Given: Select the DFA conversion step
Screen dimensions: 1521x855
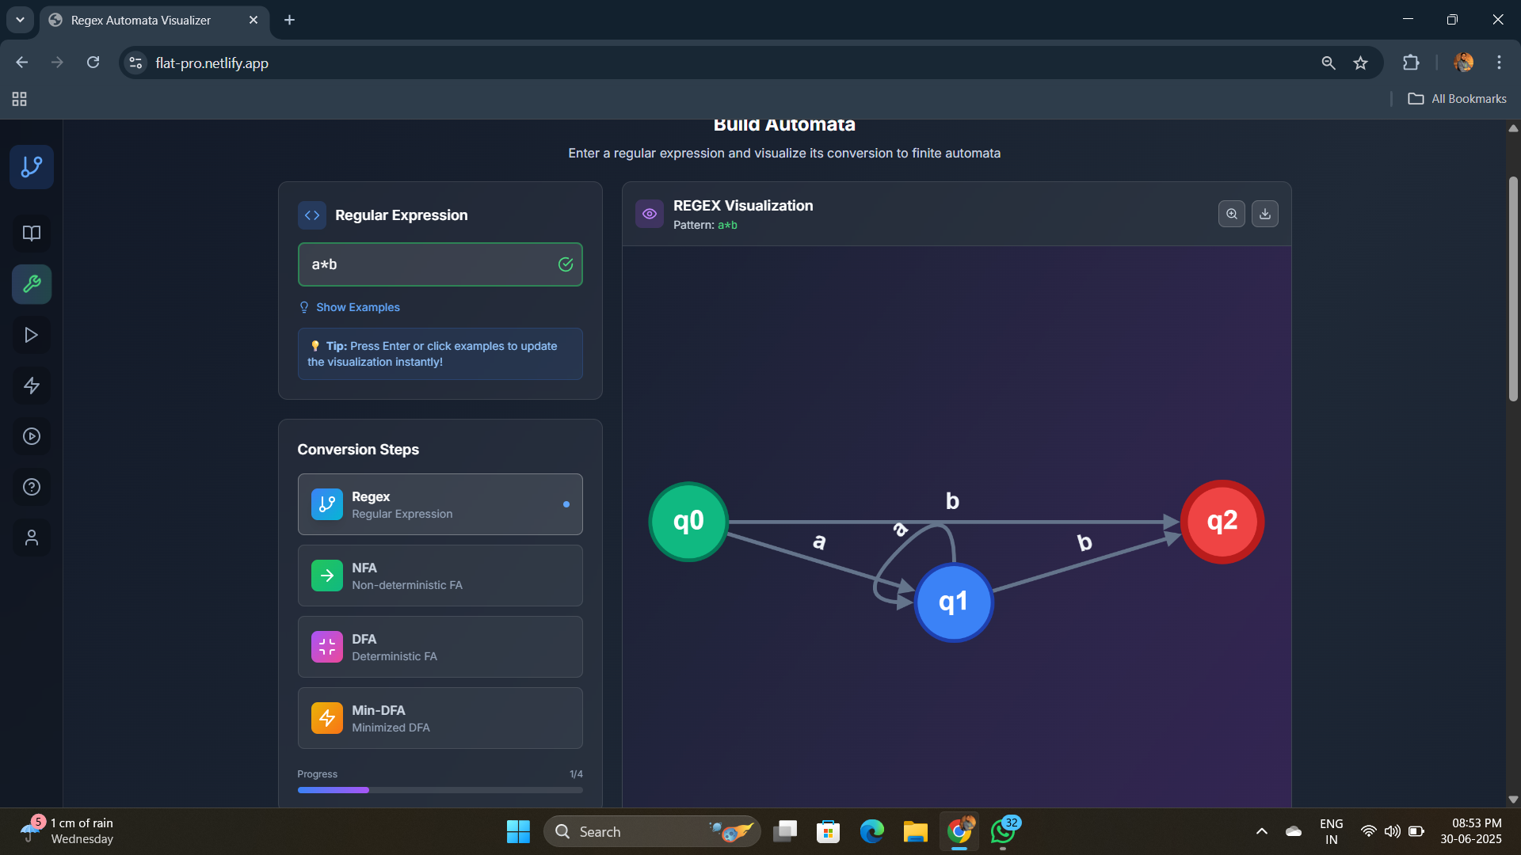Looking at the screenshot, I should [x=440, y=647].
